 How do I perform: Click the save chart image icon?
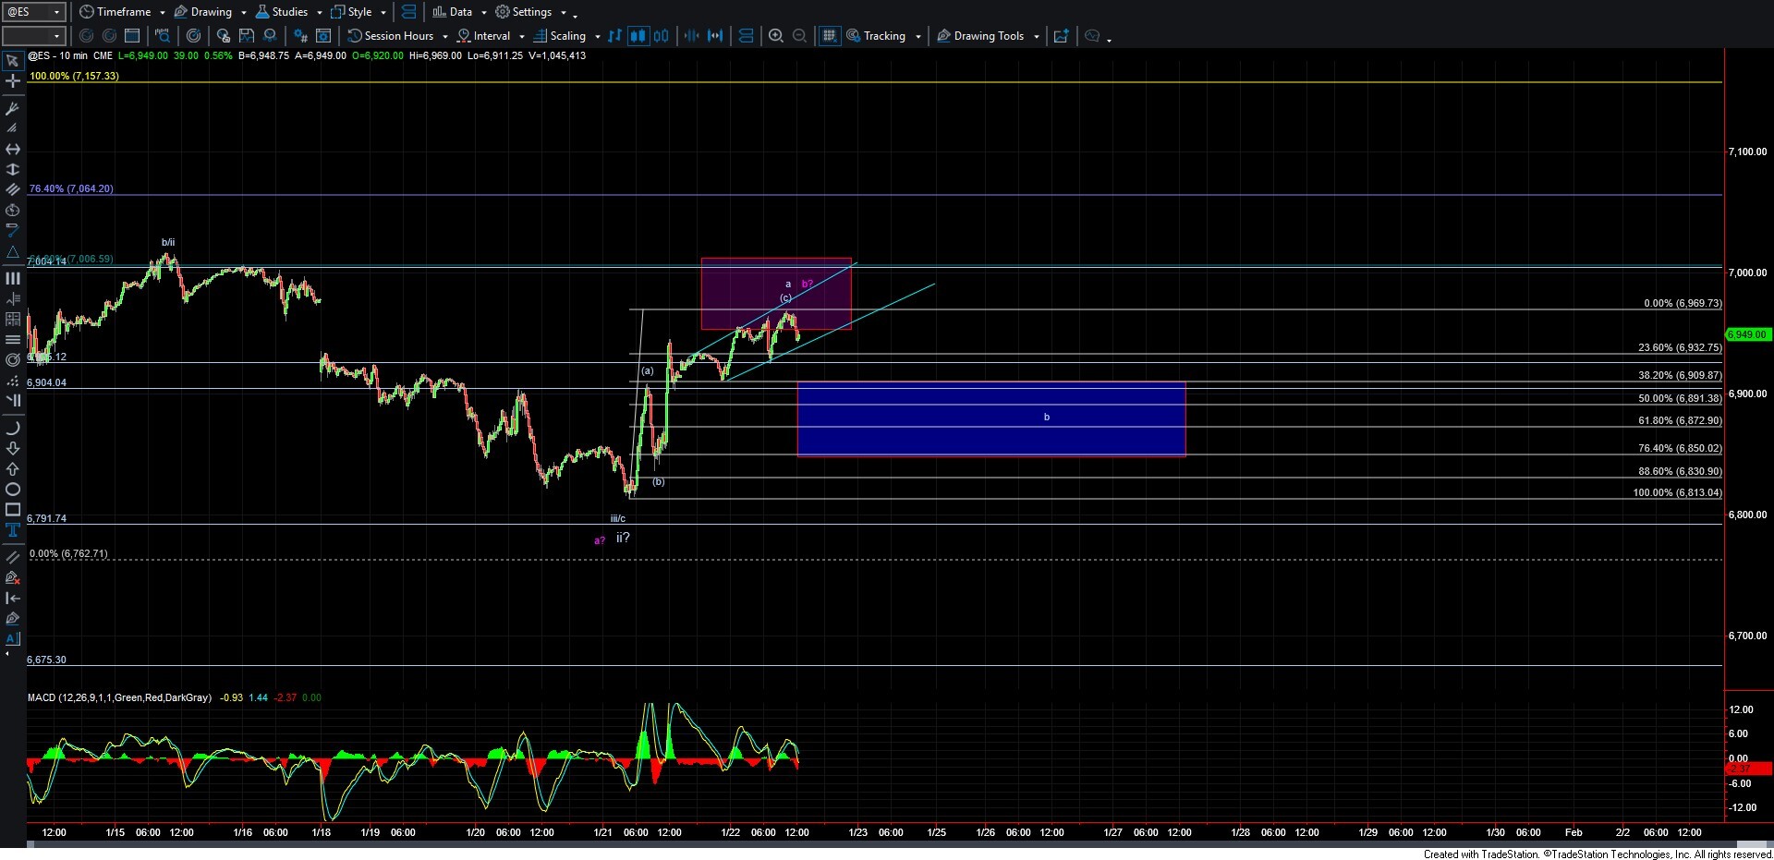click(246, 36)
